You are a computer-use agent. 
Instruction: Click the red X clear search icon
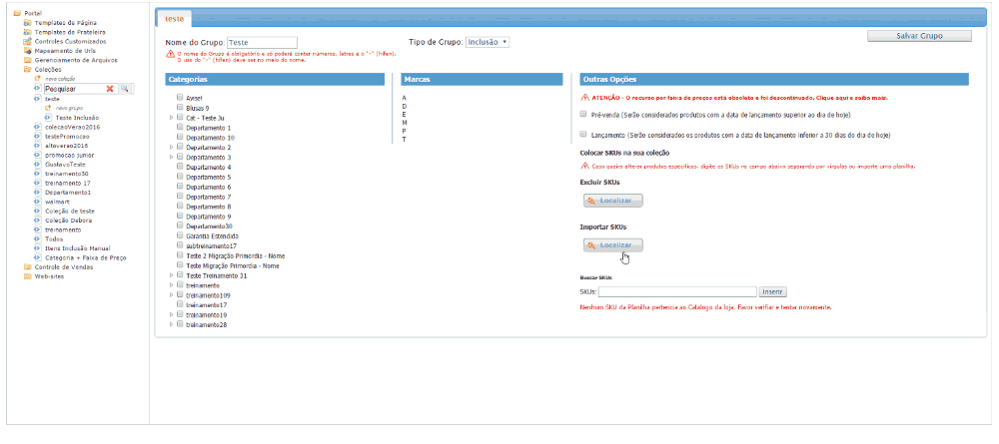111,89
